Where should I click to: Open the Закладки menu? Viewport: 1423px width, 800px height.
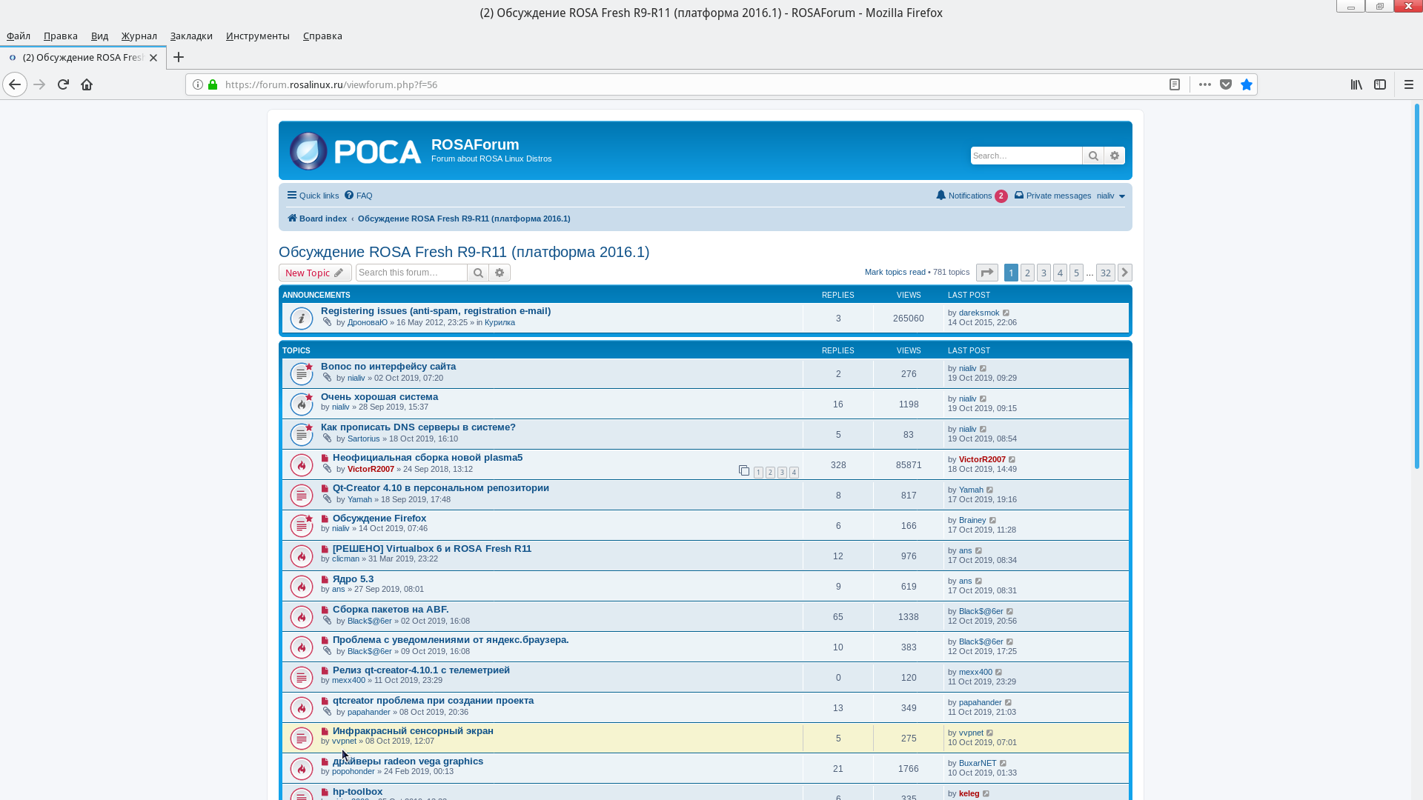(x=191, y=36)
